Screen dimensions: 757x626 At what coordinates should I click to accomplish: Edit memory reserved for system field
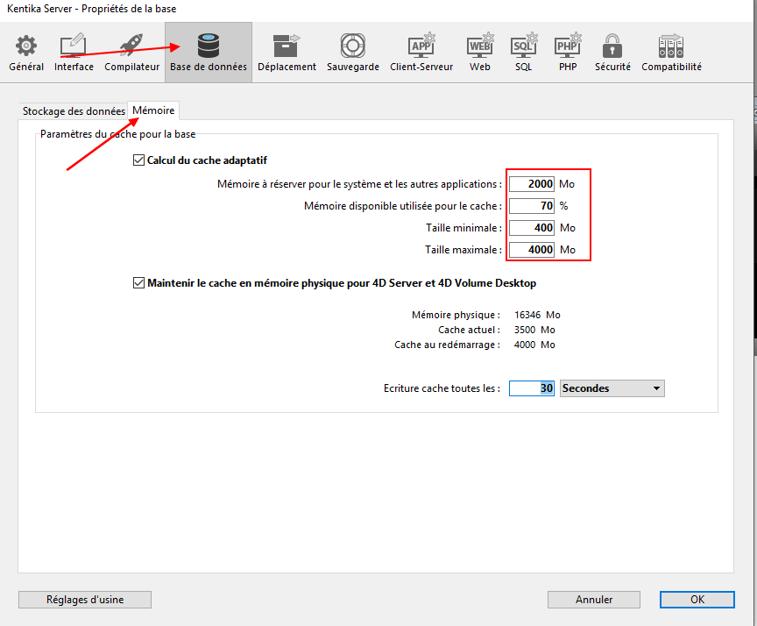pyautogui.click(x=532, y=184)
